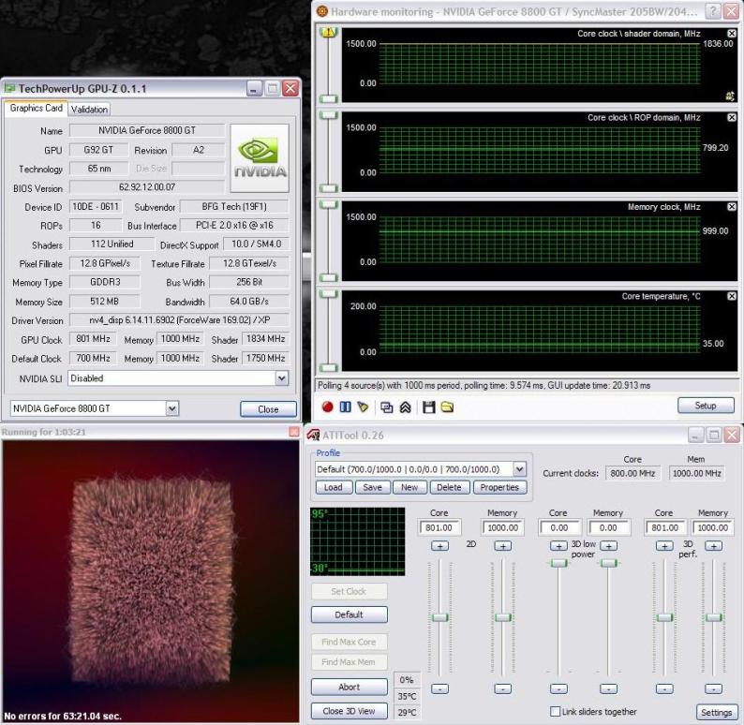Open Setup in Hardware monitoring
Viewport: 744px width, 725px height.
click(706, 406)
